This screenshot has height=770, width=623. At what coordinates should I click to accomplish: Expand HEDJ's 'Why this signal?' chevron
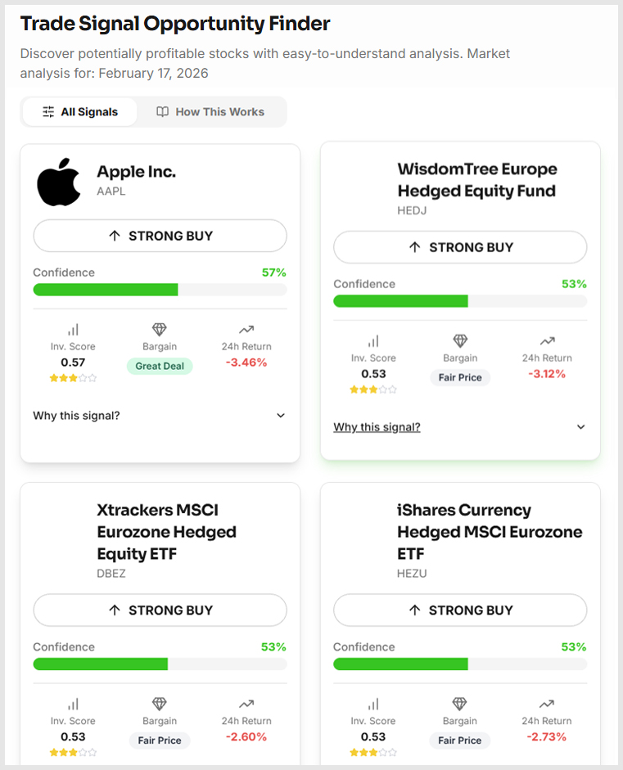(581, 427)
